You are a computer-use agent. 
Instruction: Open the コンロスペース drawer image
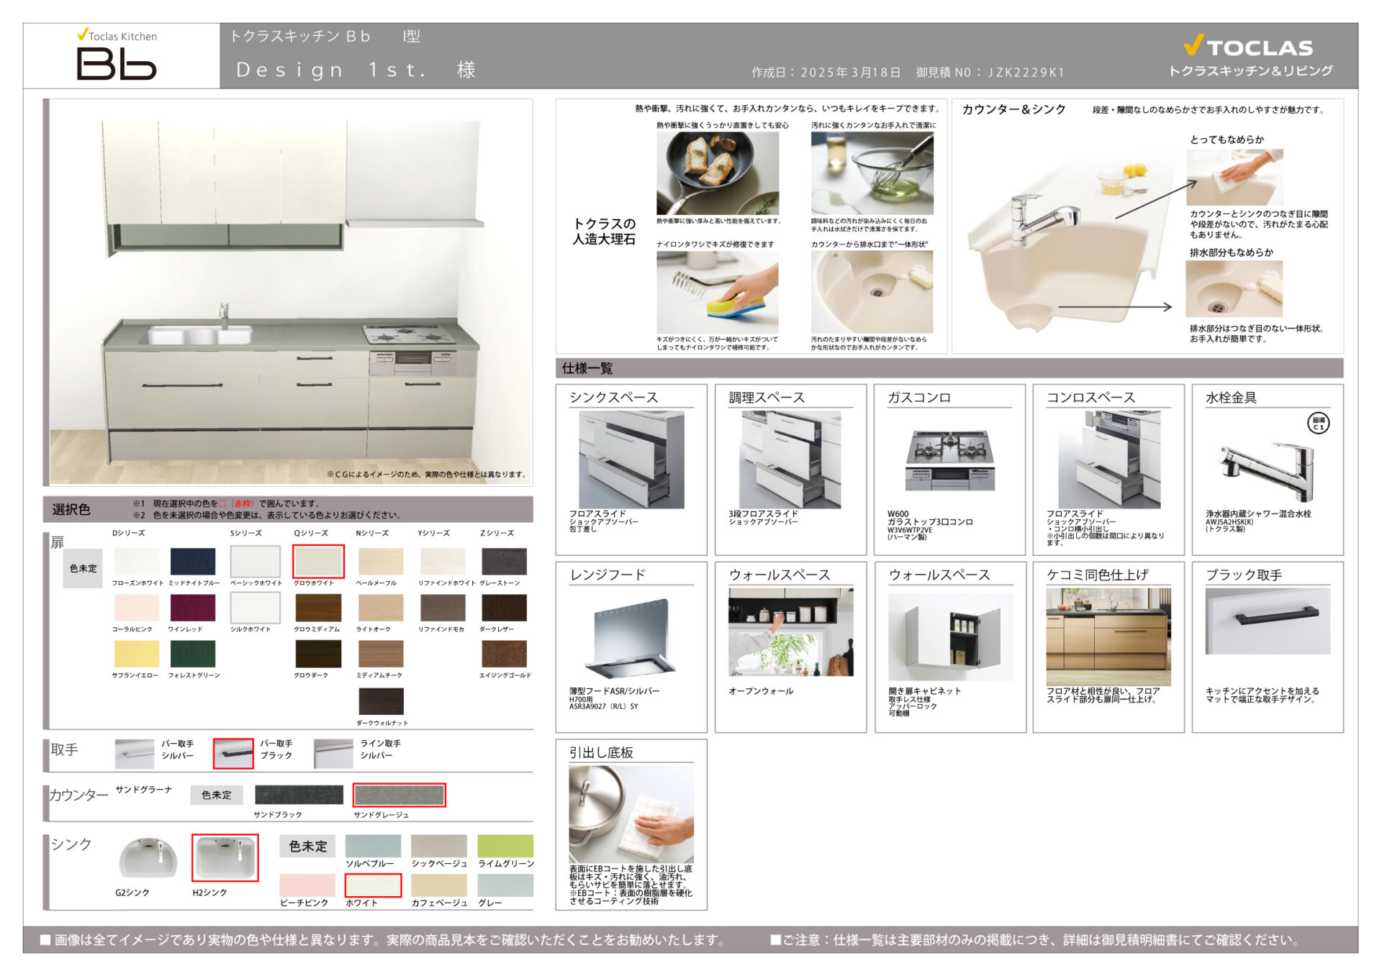[1109, 460]
